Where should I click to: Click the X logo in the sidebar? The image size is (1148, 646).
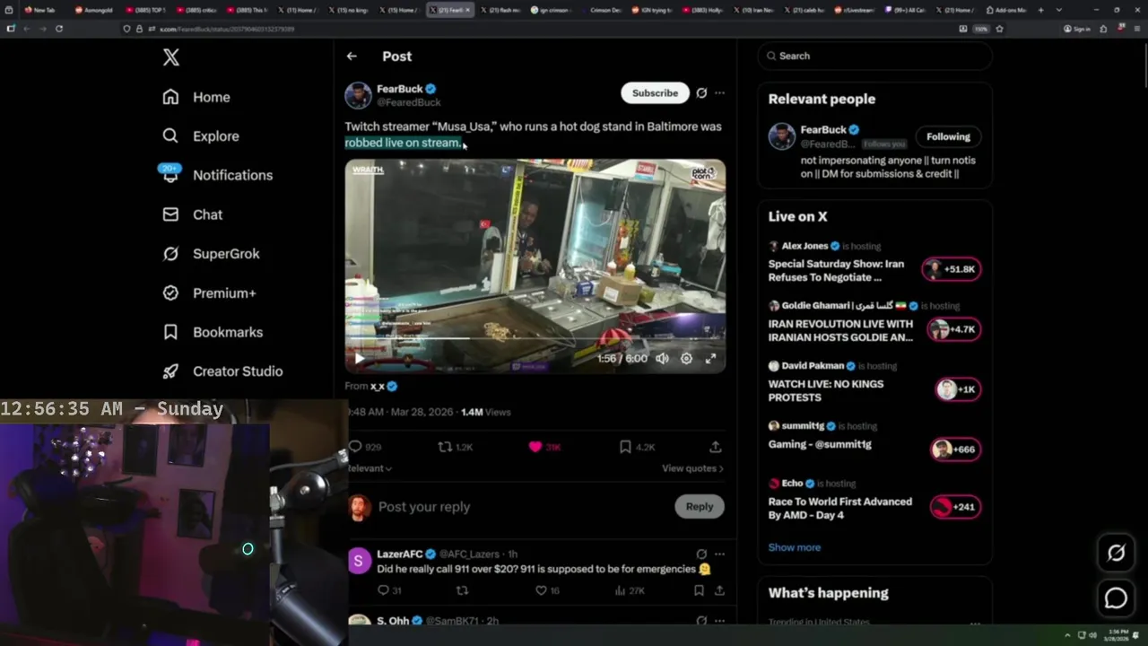pos(171,57)
